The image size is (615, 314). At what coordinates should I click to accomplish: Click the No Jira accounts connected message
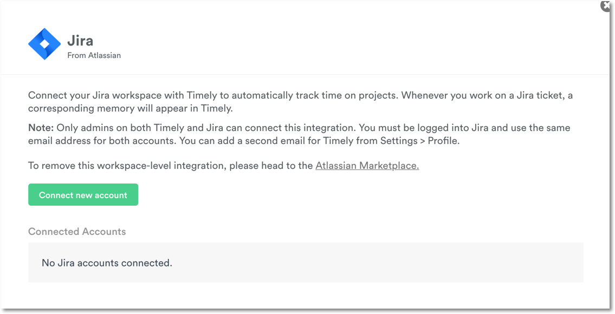coord(107,263)
